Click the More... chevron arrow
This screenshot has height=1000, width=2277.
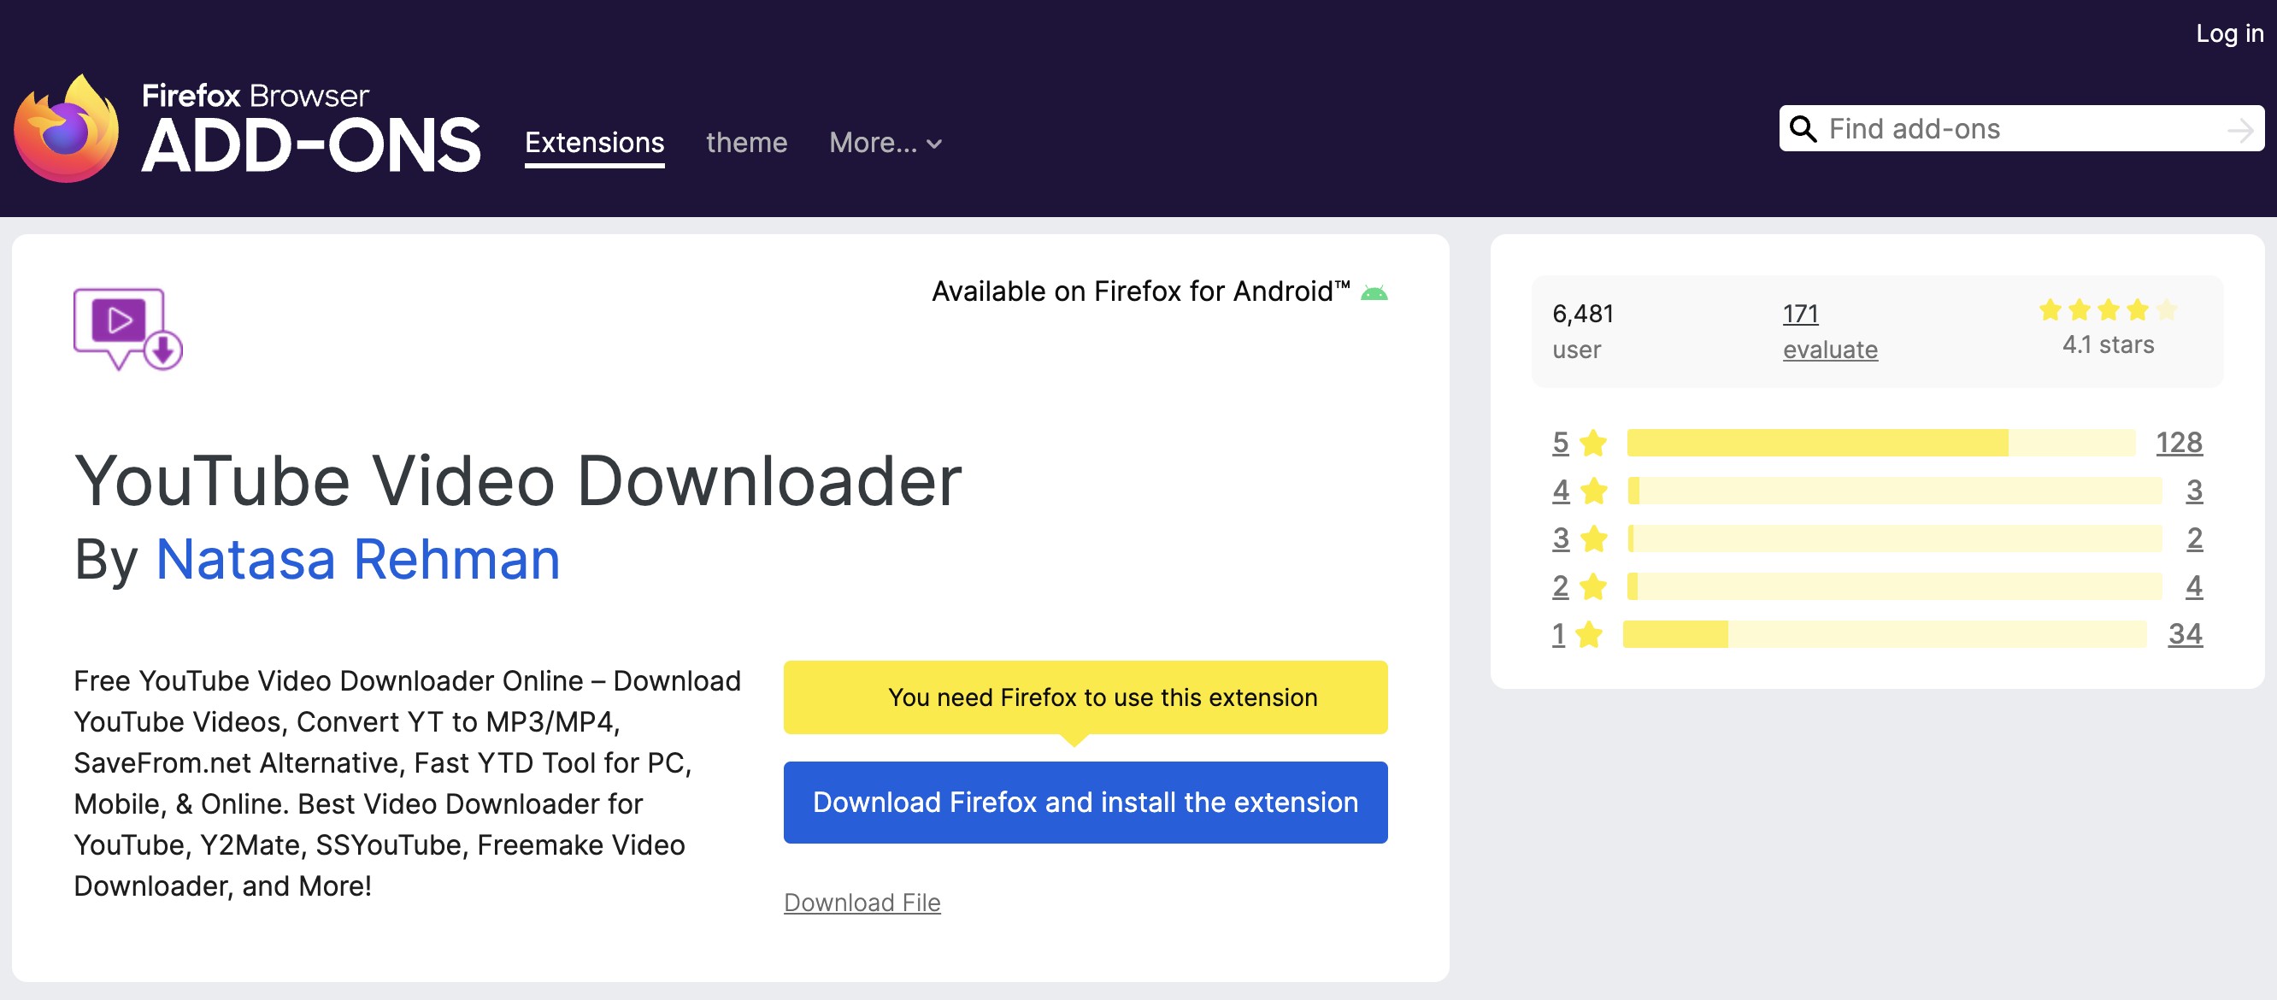(x=933, y=144)
